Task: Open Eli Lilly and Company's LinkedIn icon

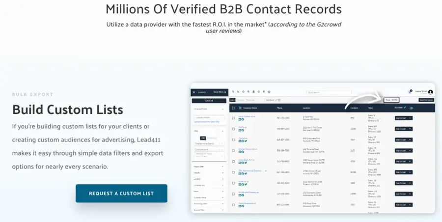Action: pyautogui.click(x=240, y=195)
